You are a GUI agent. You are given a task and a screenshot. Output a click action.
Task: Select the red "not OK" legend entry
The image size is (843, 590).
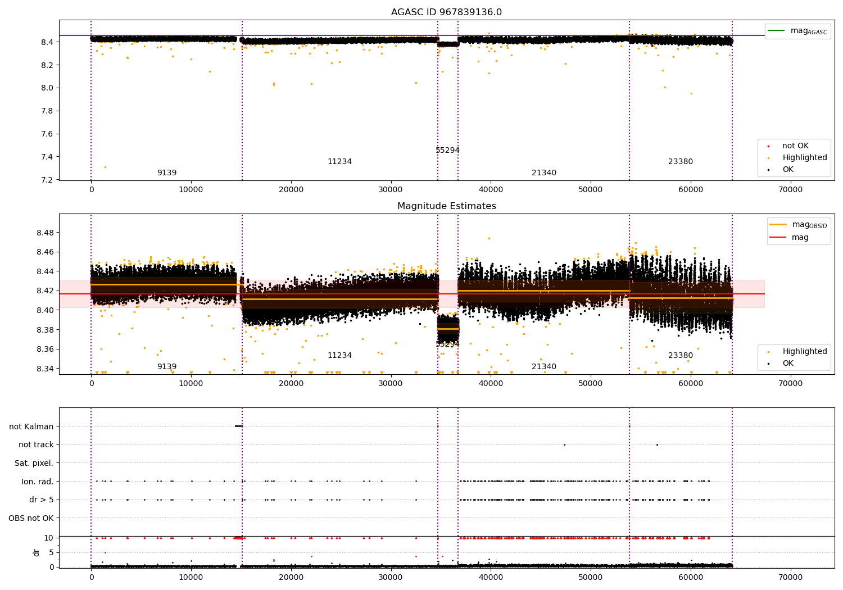788,146
